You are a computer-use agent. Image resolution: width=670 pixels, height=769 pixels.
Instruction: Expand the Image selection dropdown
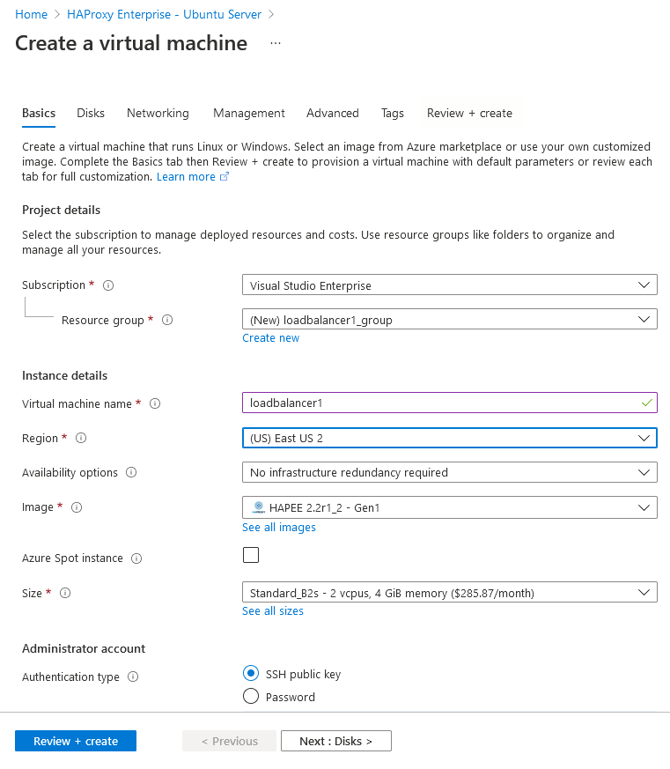click(449, 507)
